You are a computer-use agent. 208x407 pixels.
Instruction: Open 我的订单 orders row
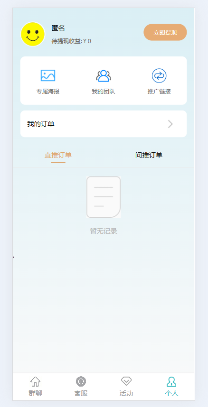(104, 124)
